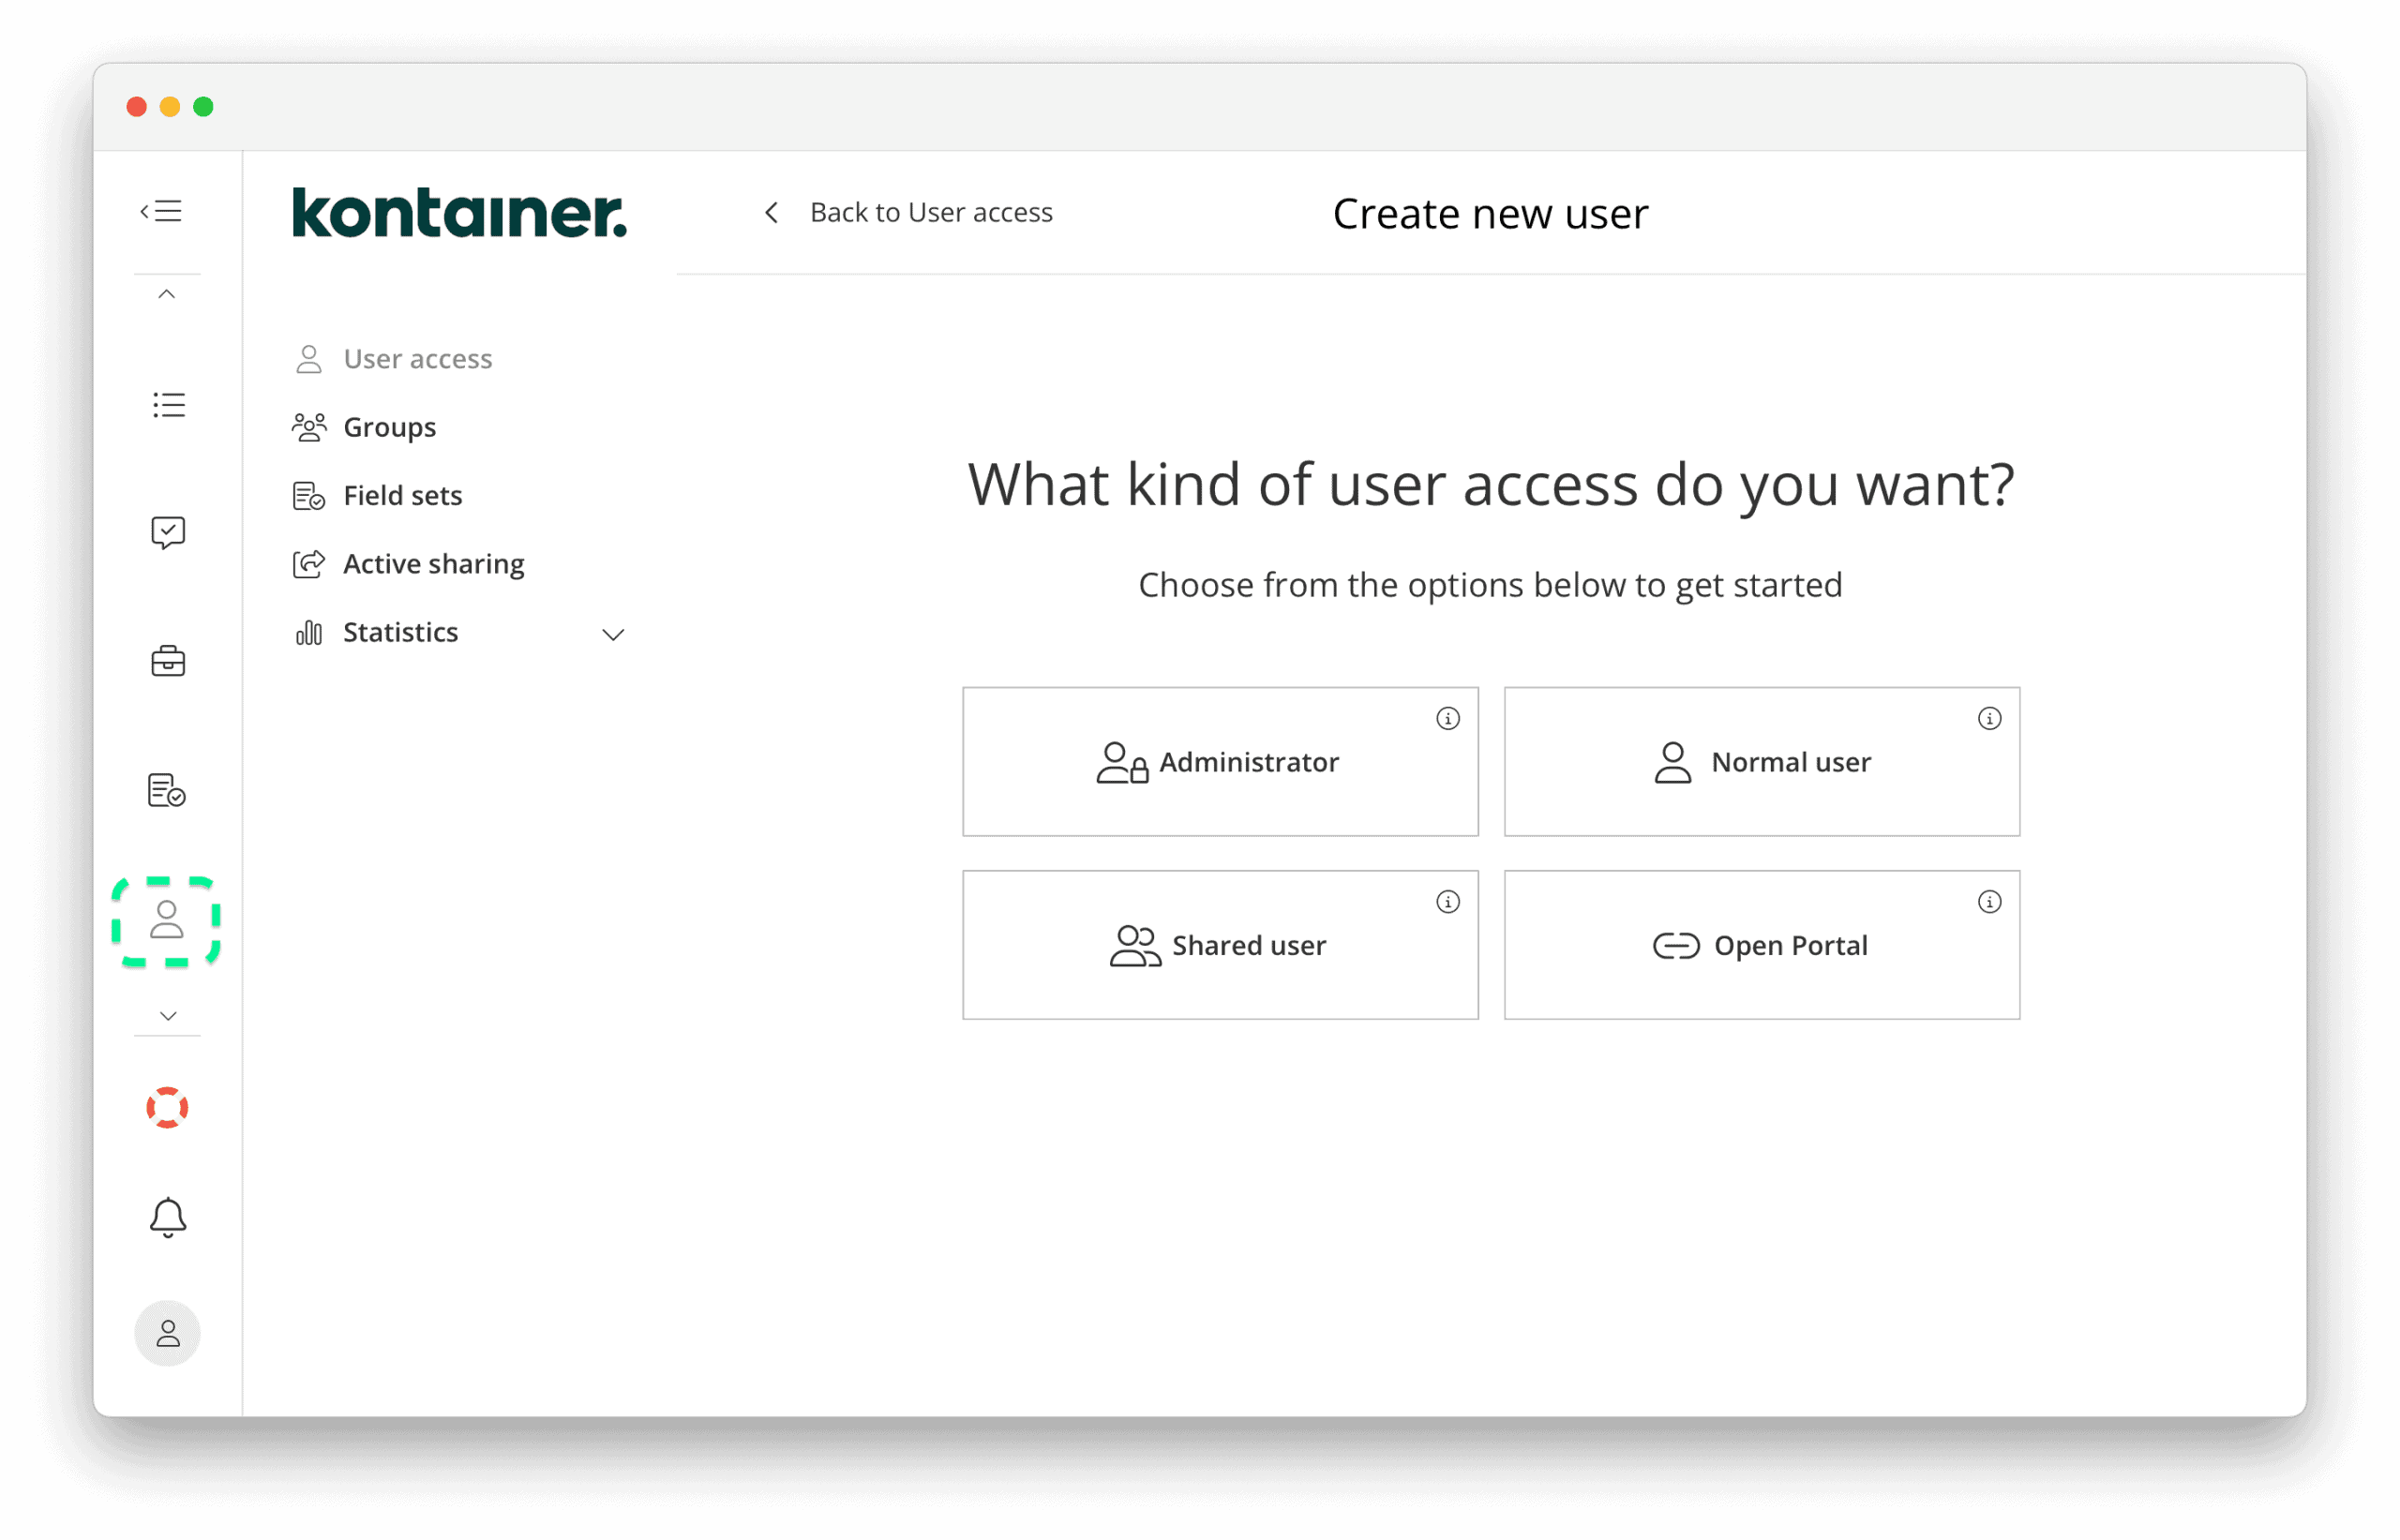Open your profile avatar at bottom
The height and width of the screenshot is (1540, 2400).
[x=168, y=1332]
